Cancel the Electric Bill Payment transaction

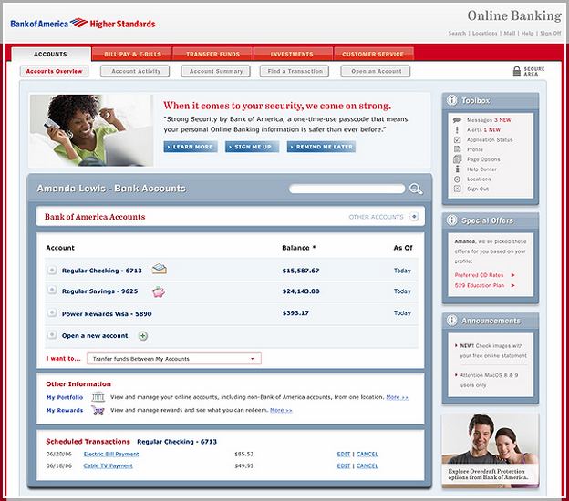pyautogui.click(x=367, y=454)
